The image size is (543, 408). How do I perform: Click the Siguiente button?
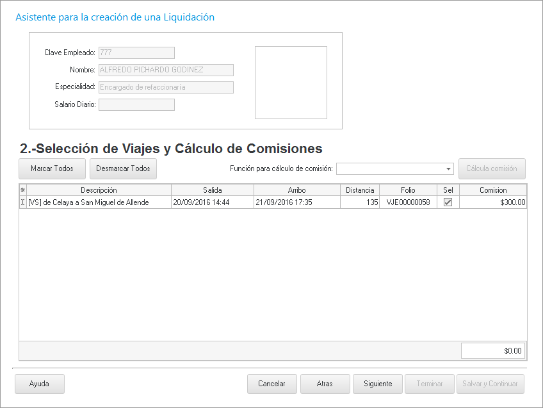(x=377, y=384)
